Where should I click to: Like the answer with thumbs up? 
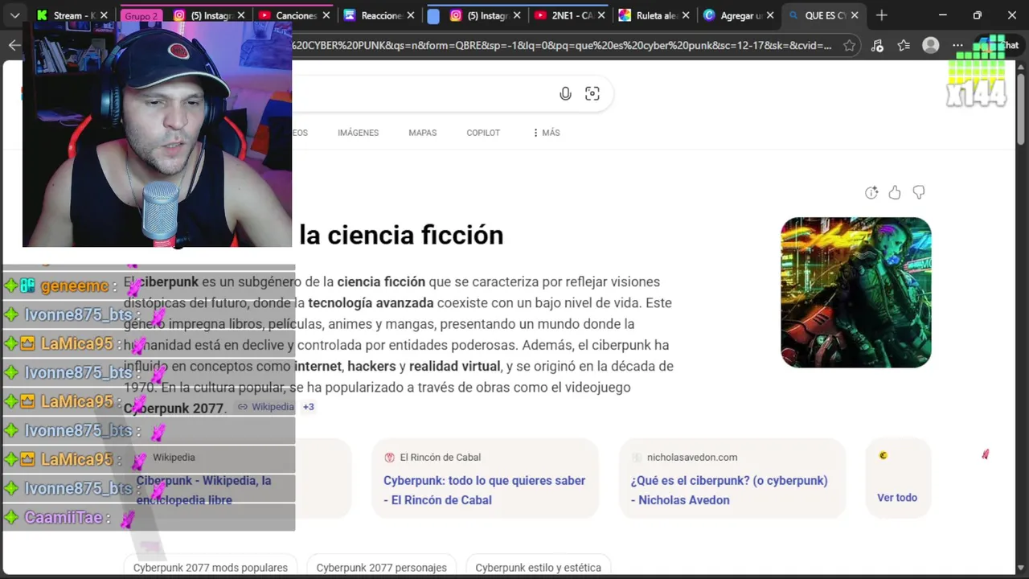[x=895, y=192]
